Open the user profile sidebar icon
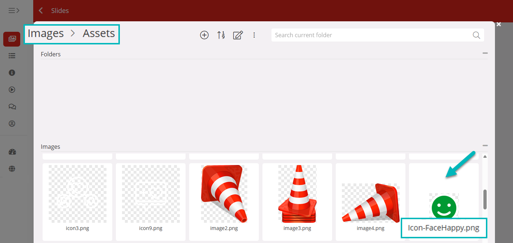Image resolution: width=513 pixels, height=243 pixels. tap(12, 124)
